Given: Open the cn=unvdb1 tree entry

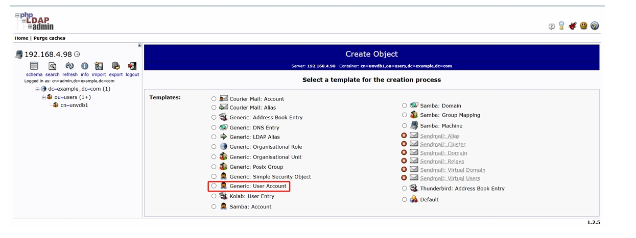Looking at the screenshot, I should [x=74, y=105].
